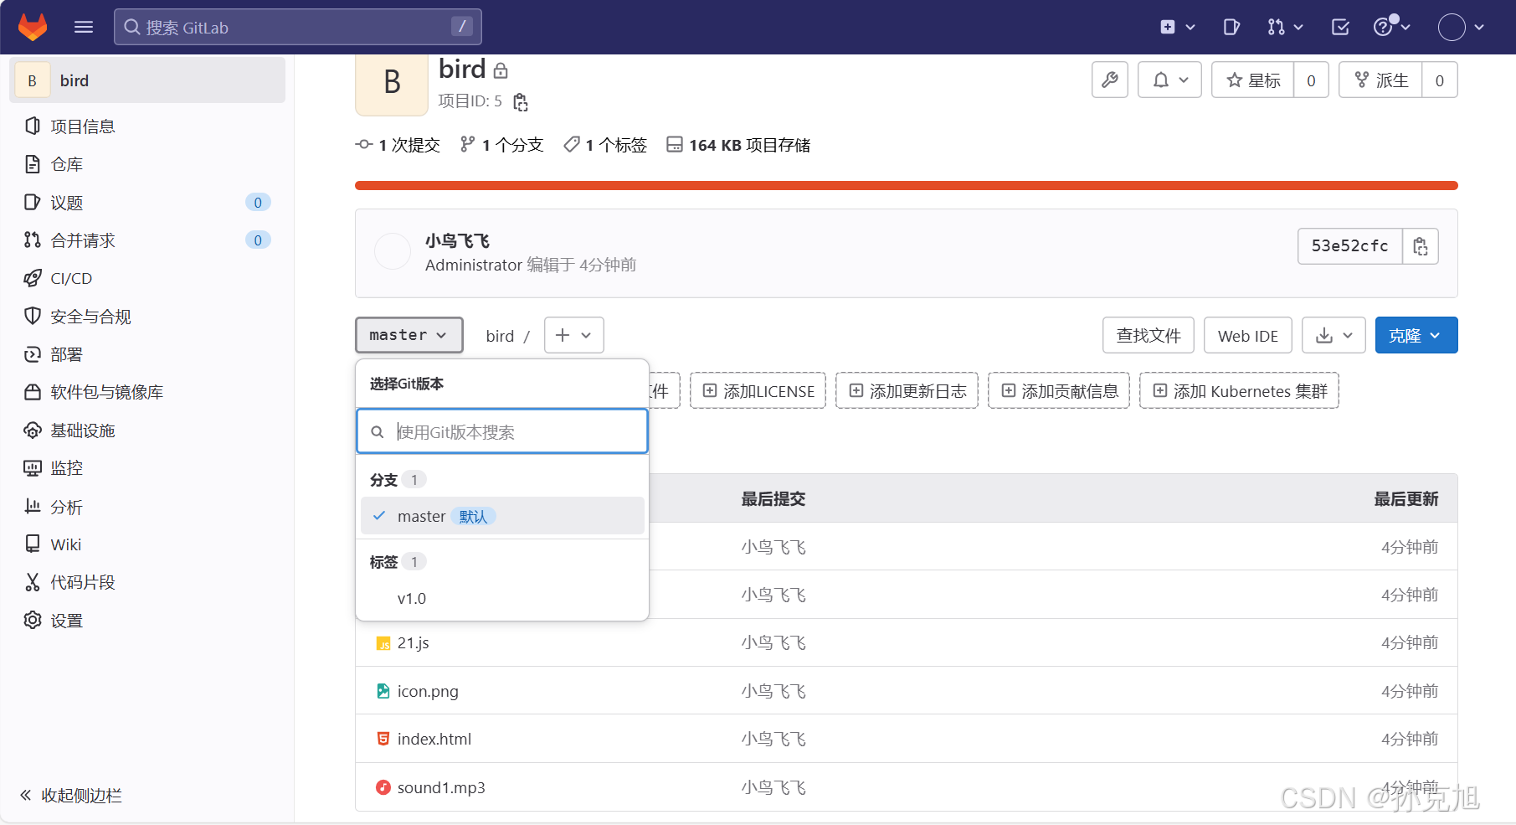Copy the commit SHA icon
The width and height of the screenshot is (1516, 825).
click(1421, 246)
